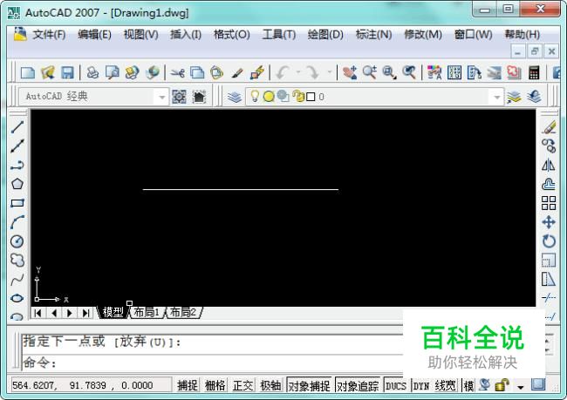Click the Match Properties brush icon

[237, 72]
